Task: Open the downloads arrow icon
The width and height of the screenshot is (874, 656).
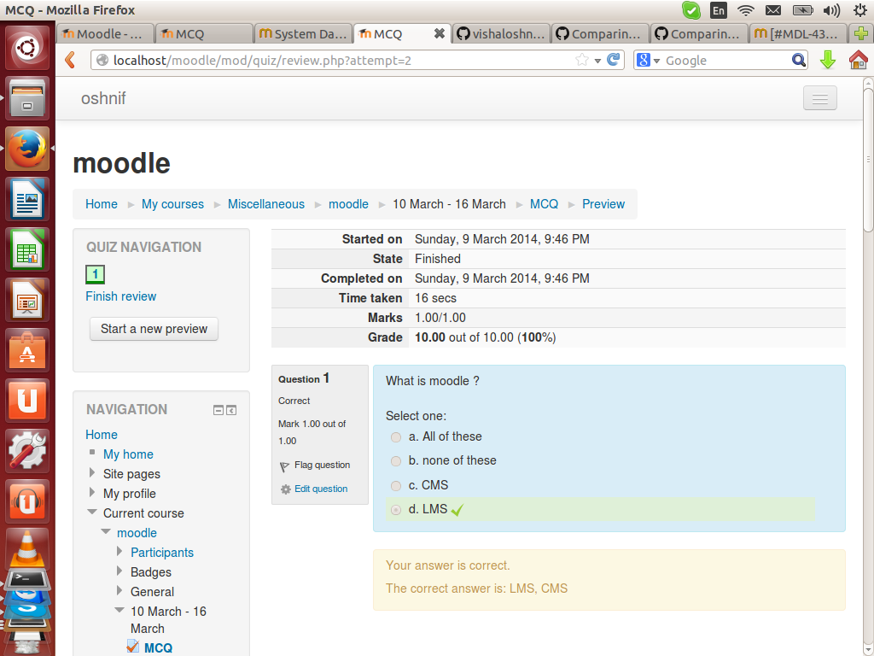Action: 828,60
